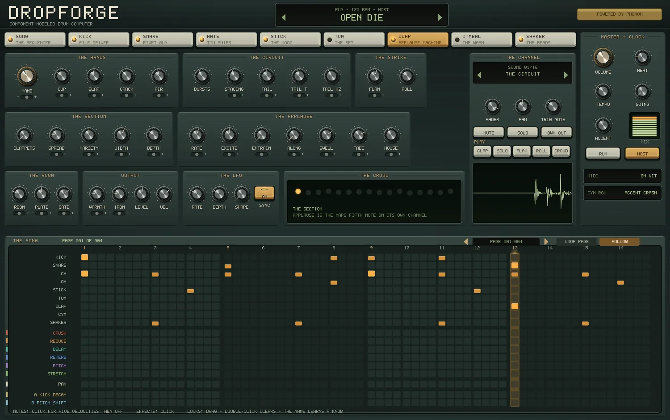Toggle the LFO SYNC switch
Image resolution: width=670 pixels, height=420 pixels.
point(264,193)
